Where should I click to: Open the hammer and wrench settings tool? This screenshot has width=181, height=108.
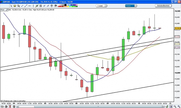[x=55, y=6]
